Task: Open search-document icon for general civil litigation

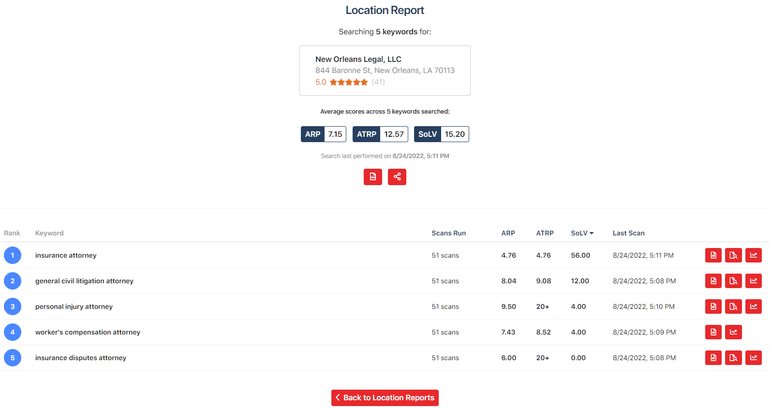Action: (x=733, y=281)
